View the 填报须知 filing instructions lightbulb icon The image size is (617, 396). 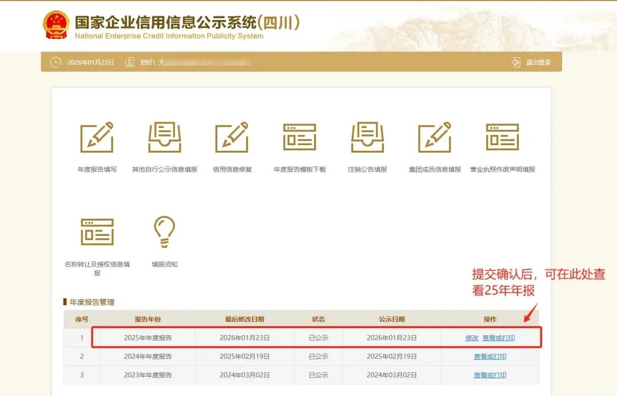coord(165,231)
